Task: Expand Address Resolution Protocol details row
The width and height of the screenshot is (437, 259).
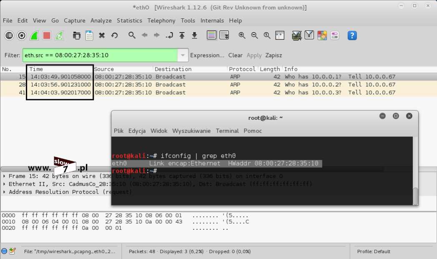Action: (4, 192)
